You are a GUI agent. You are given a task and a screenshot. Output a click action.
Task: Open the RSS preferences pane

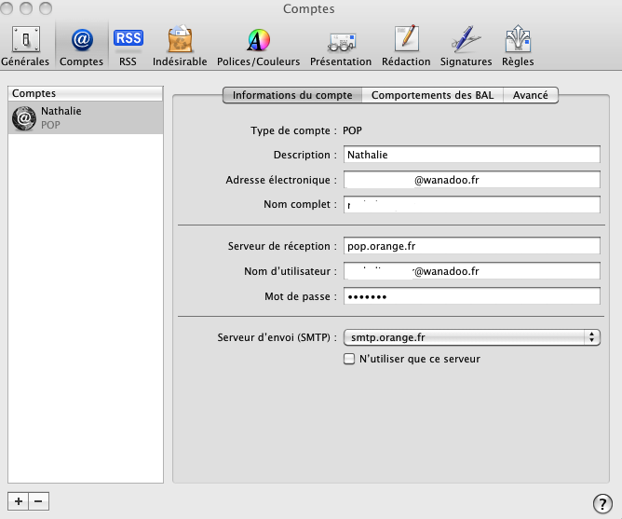click(128, 46)
